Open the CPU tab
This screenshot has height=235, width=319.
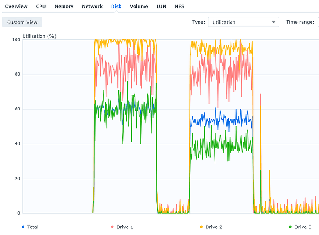tap(41, 6)
